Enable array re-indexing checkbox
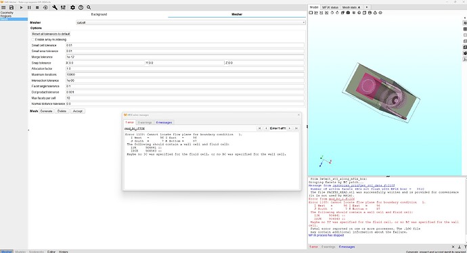The width and height of the screenshot is (467, 253). [33, 40]
